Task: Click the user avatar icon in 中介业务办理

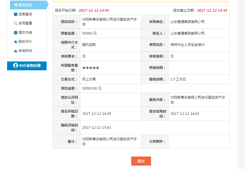Action: [15, 66]
